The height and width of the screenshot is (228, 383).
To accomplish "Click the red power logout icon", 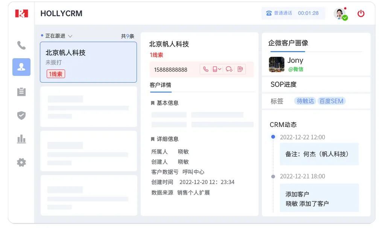I will click(361, 14).
